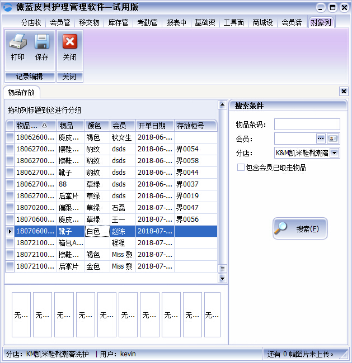Click the red Close (关闭) toolbar icon

tap(69, 43)
